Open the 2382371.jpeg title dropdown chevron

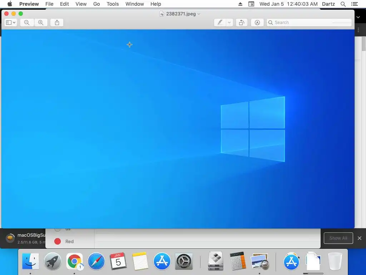(199, 14)
